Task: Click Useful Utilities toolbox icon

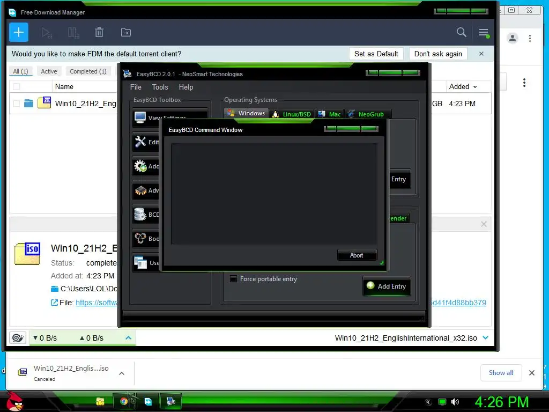Action: pos(140,262)
